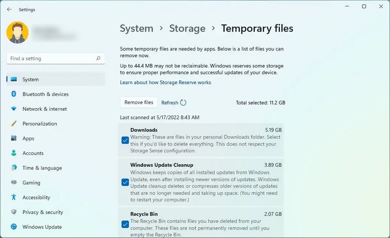Open Personalization settings
The height and width of the screenshot is (238, 390).
pyautogui.click(x=40, y=124)
